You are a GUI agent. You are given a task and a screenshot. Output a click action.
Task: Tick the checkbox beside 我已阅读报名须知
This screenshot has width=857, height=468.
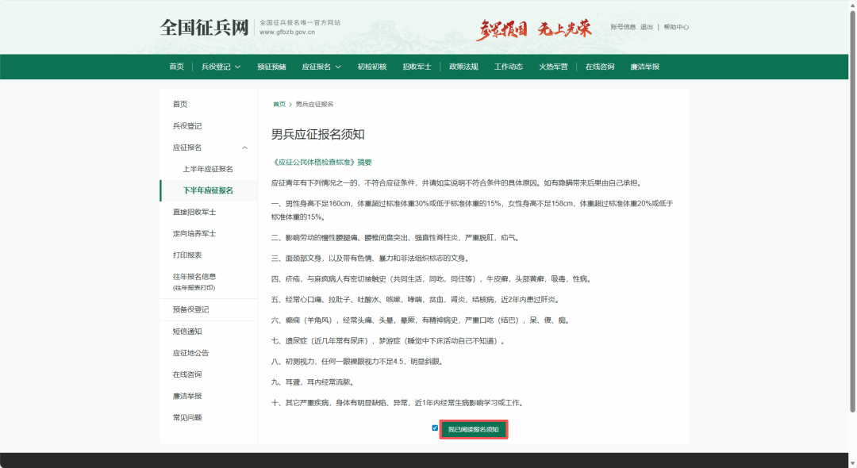click(x=435, y=428)
